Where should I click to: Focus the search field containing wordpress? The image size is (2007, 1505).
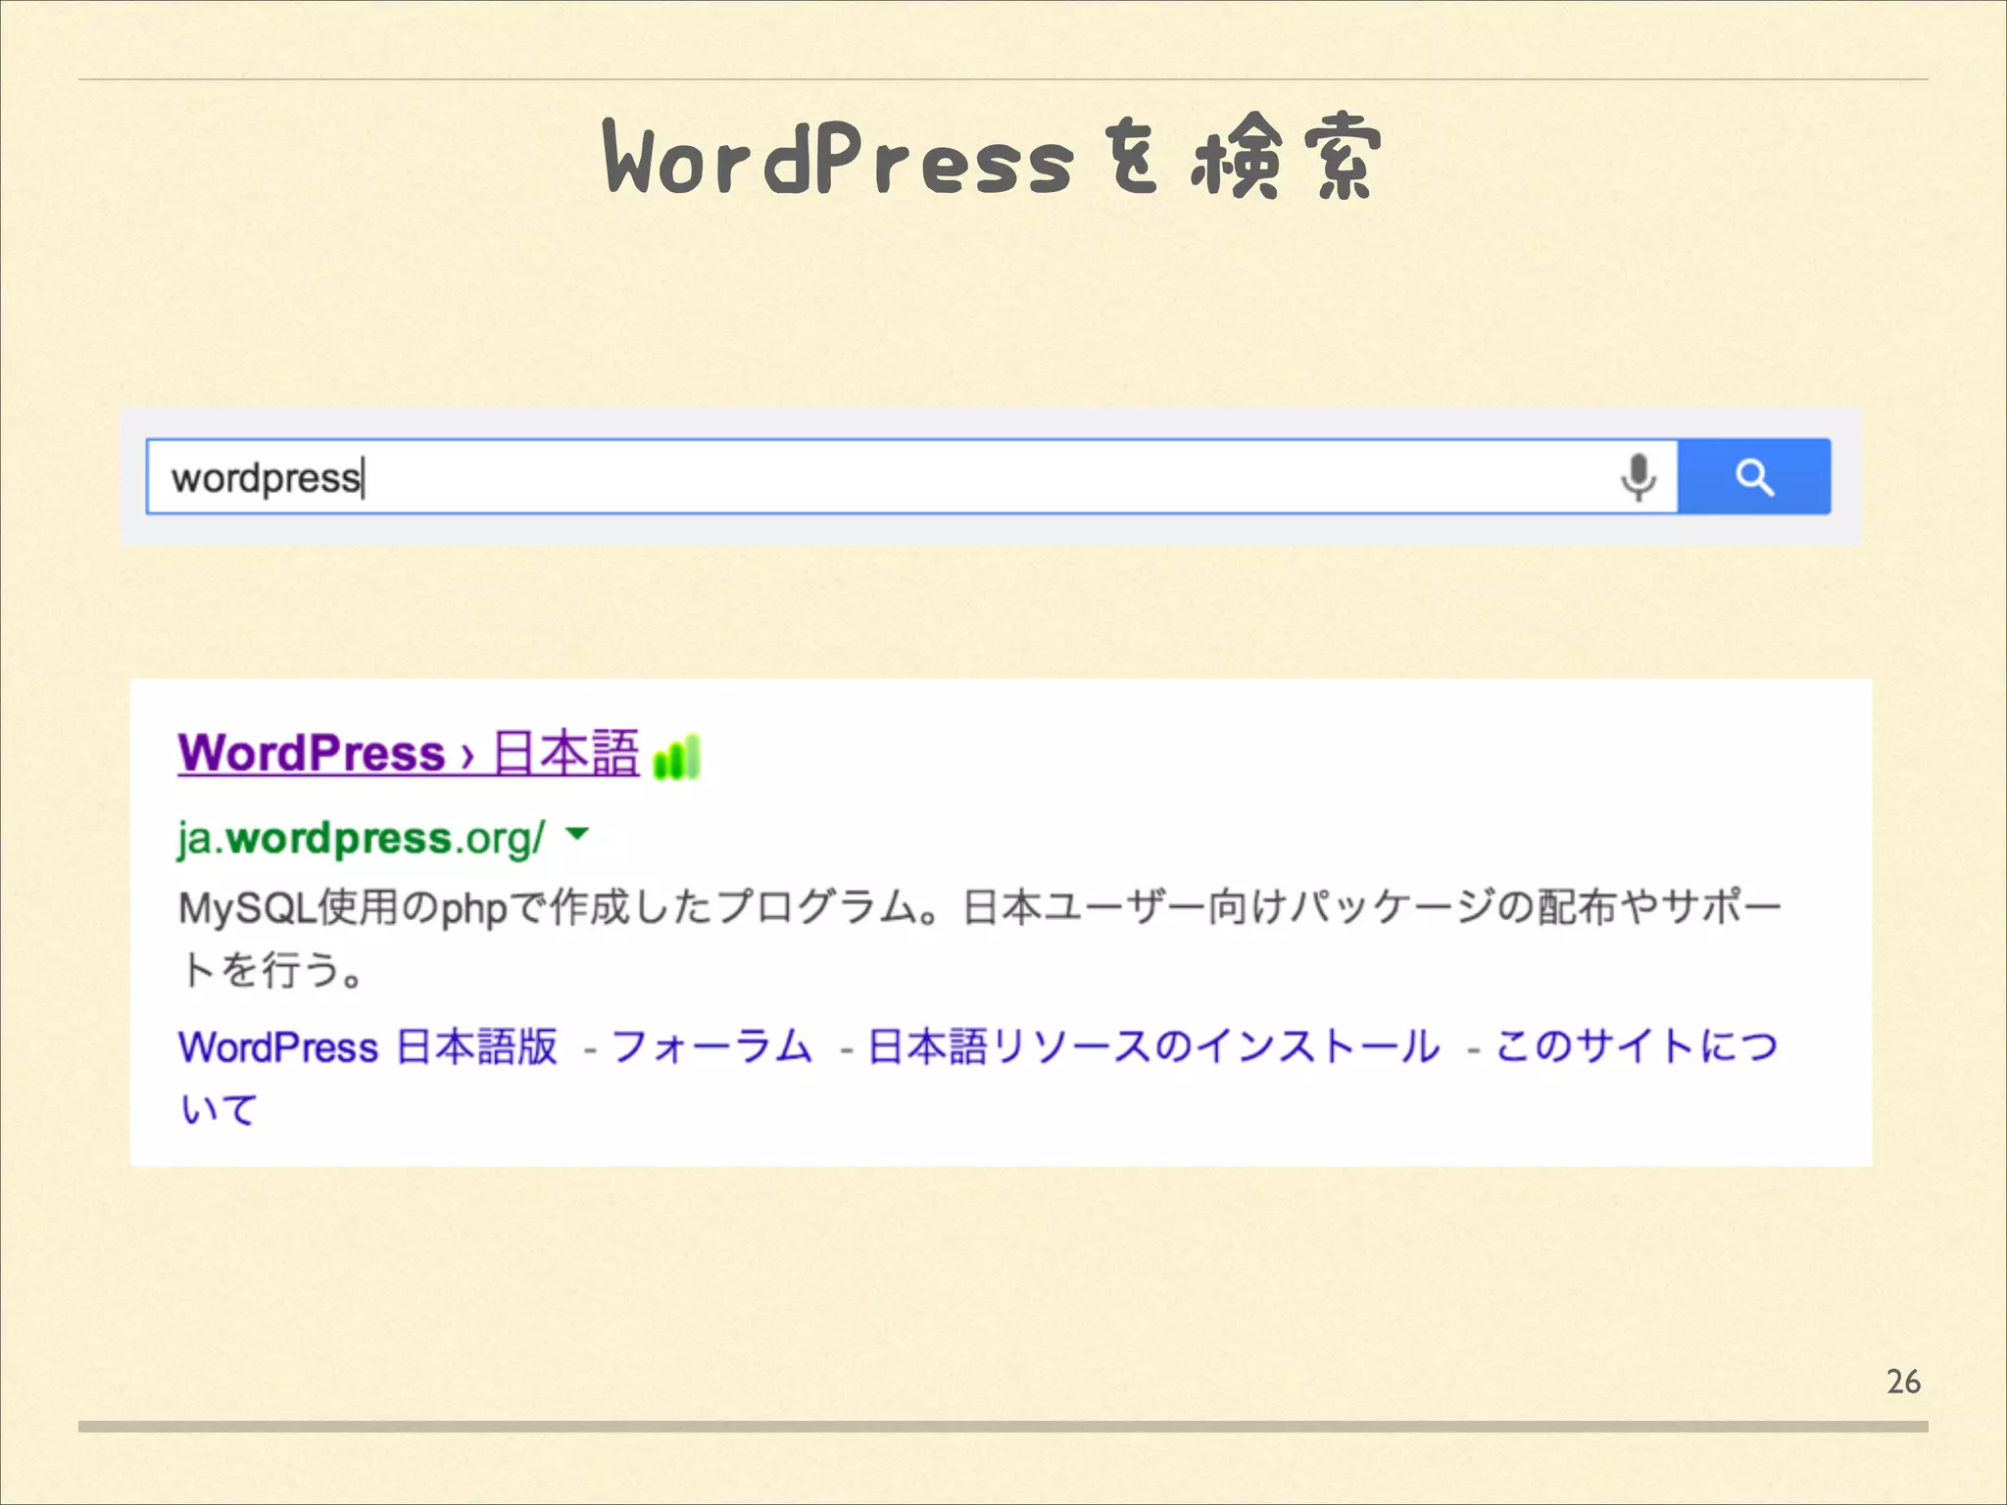coord(911,477)
